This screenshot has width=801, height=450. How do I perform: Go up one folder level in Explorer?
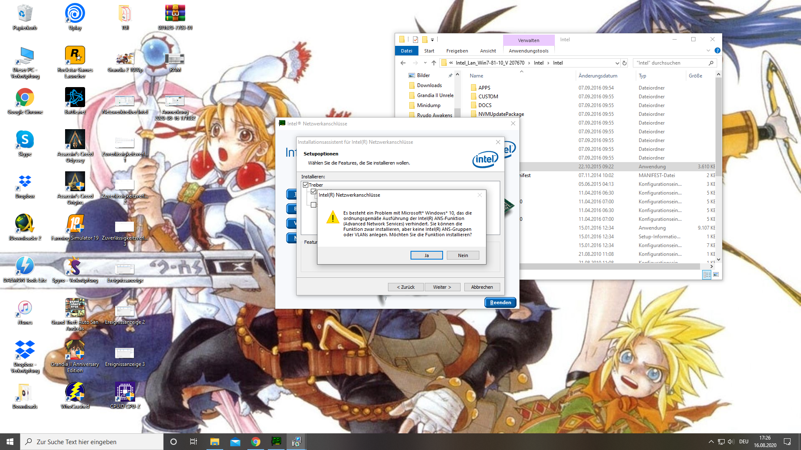(x=434, y=63)
